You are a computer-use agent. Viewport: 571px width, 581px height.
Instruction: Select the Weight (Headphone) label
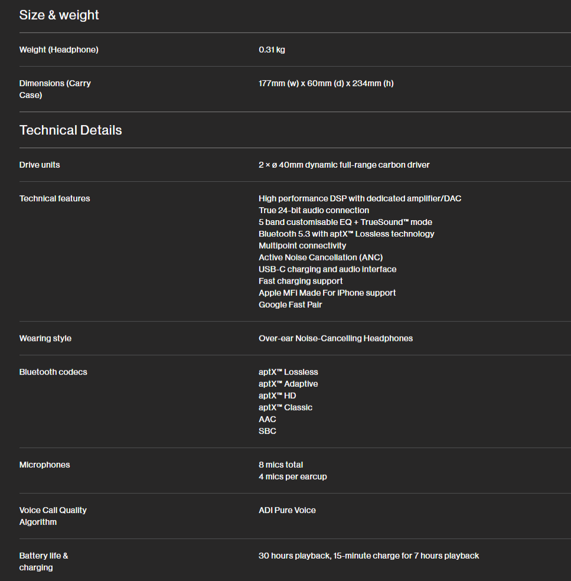click(x=58, y=50)
